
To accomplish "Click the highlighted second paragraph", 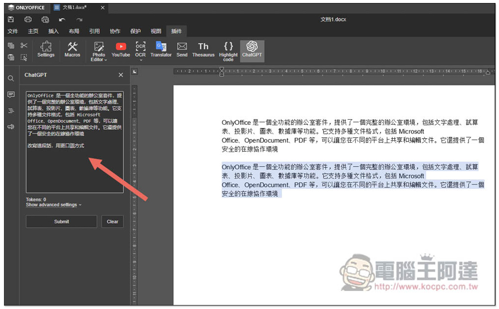I will point(353,180).
